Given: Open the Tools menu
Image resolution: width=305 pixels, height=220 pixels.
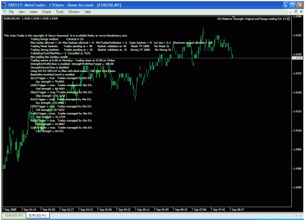Looking at the screenshot, I should click(60, 12).
